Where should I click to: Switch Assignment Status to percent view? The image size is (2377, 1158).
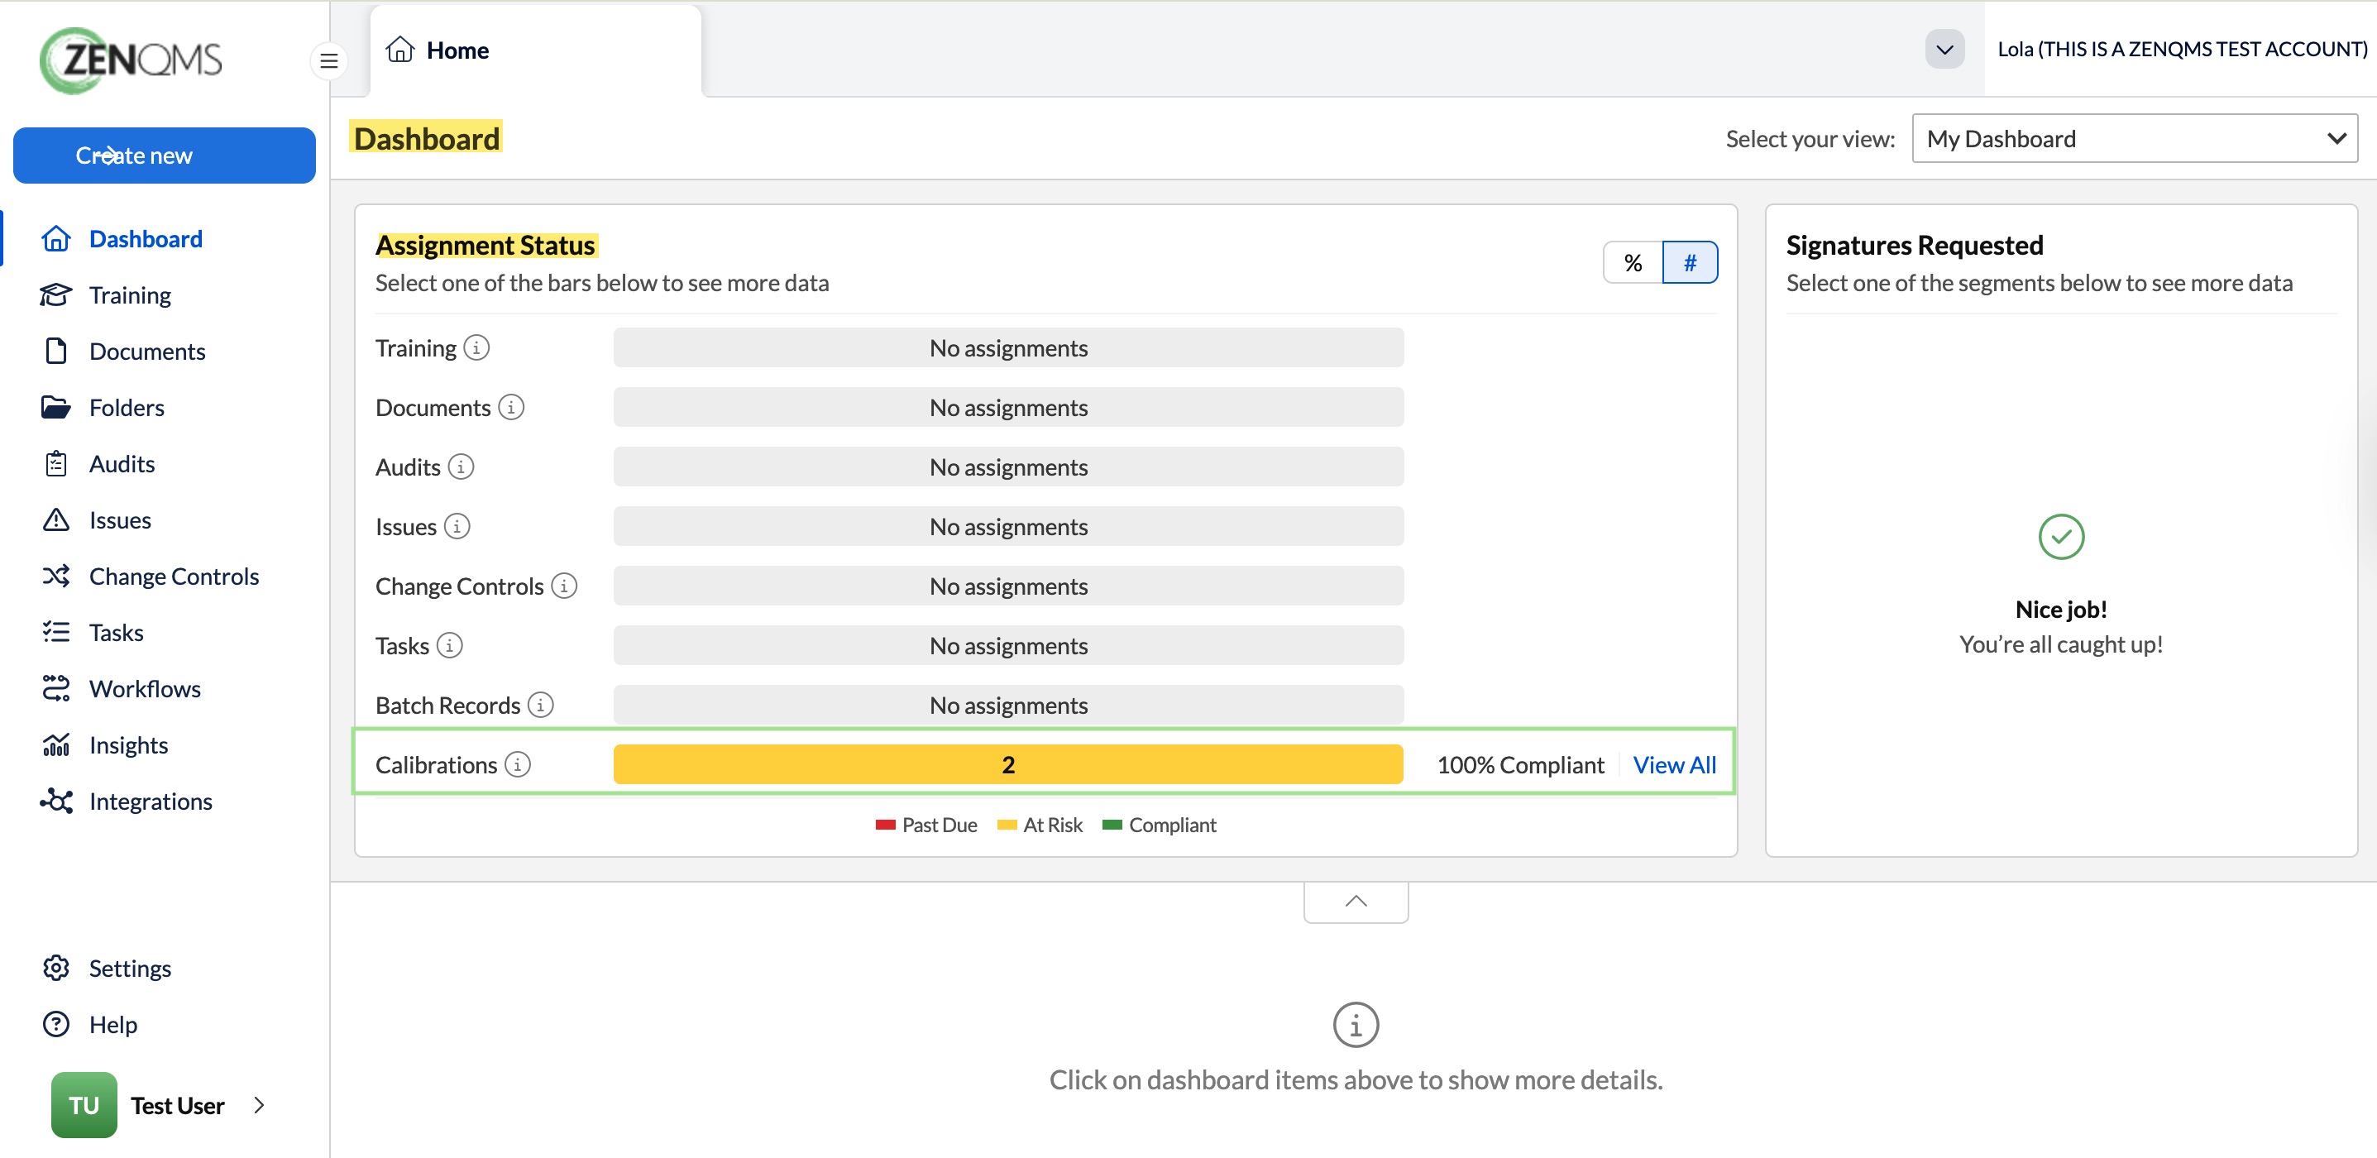click(1633, 263)
